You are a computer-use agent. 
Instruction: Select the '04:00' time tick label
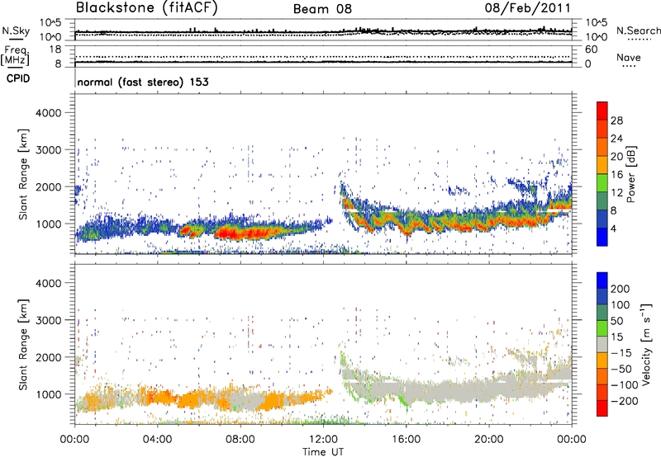157,440
